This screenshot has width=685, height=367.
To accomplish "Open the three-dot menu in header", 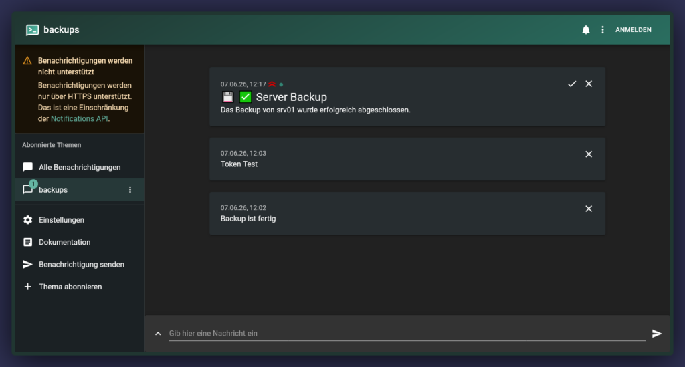I will [603, 29].
